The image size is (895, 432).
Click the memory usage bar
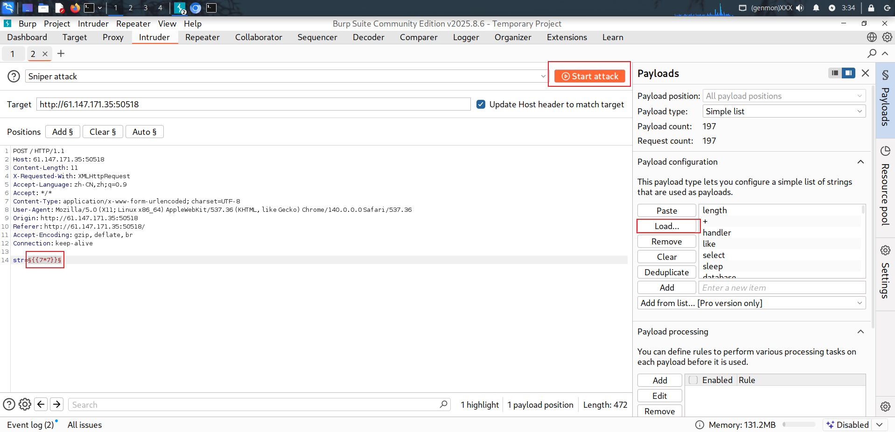pos(799,425)
